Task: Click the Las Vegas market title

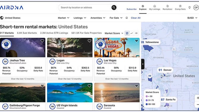Action: (110, 60)
